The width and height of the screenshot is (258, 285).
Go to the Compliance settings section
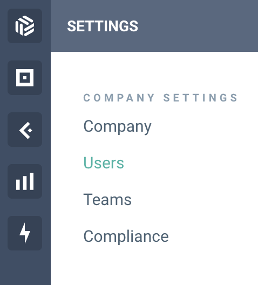point(126,236)
